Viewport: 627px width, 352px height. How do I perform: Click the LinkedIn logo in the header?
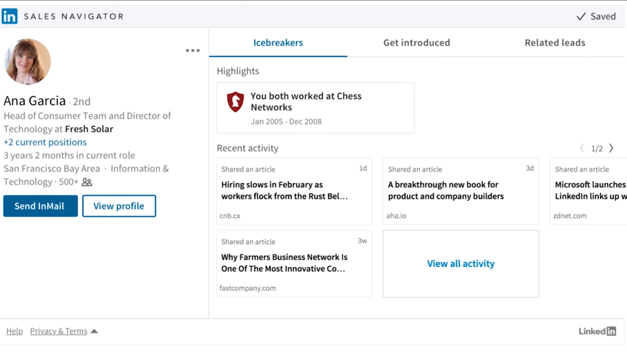pos(9,16)
